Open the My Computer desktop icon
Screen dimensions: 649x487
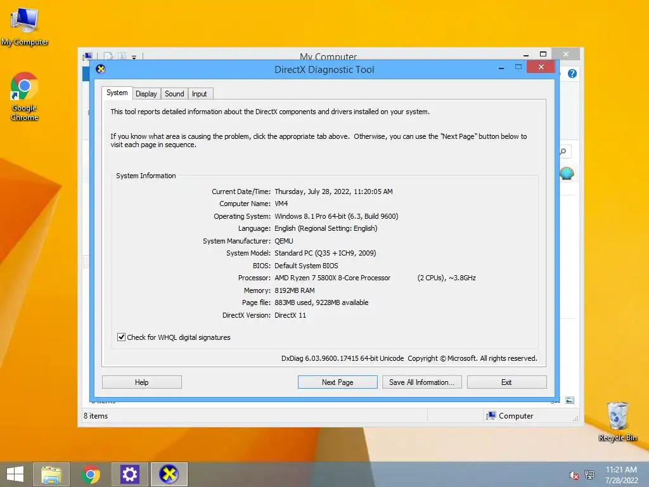[x=25, y=25]
